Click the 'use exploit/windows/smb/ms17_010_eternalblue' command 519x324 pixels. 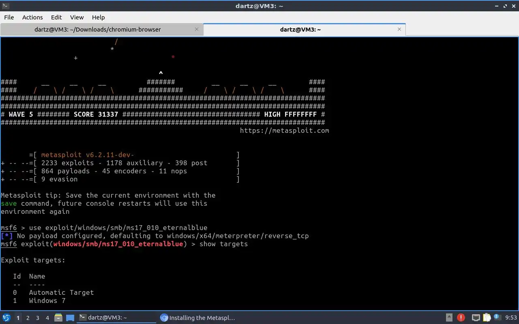(x=118, y=228)
